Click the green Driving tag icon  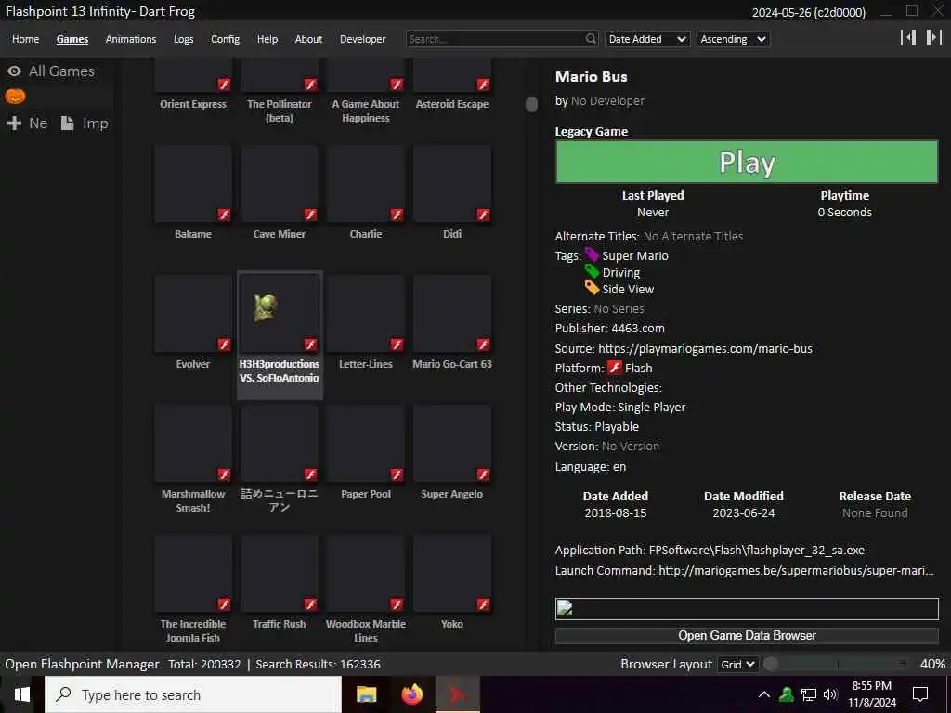(592, 271)
